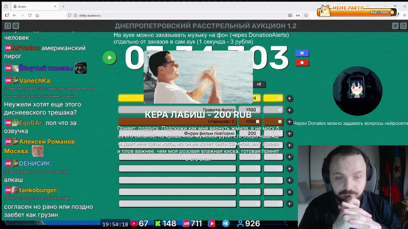The width and height of the screenshot is (408, 229).
Task: Edit the старкрафт 2 lot name field
Action: [177, 122]
